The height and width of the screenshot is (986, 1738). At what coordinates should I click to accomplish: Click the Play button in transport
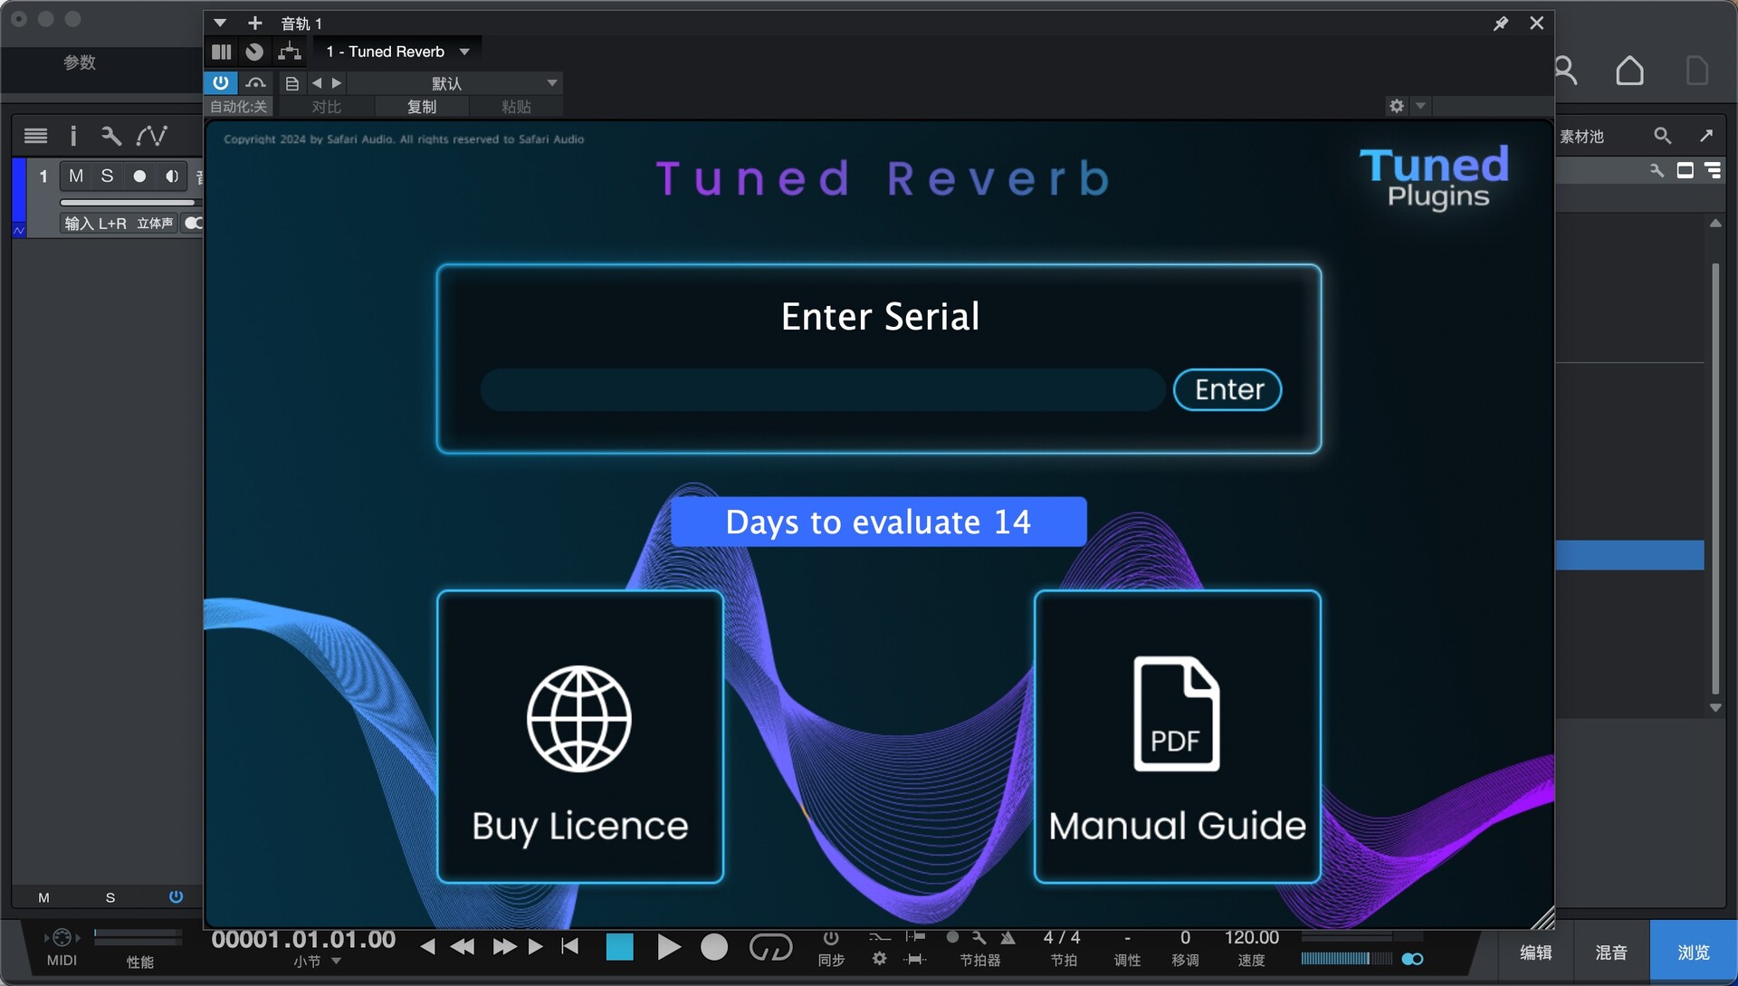click(669, 947)
